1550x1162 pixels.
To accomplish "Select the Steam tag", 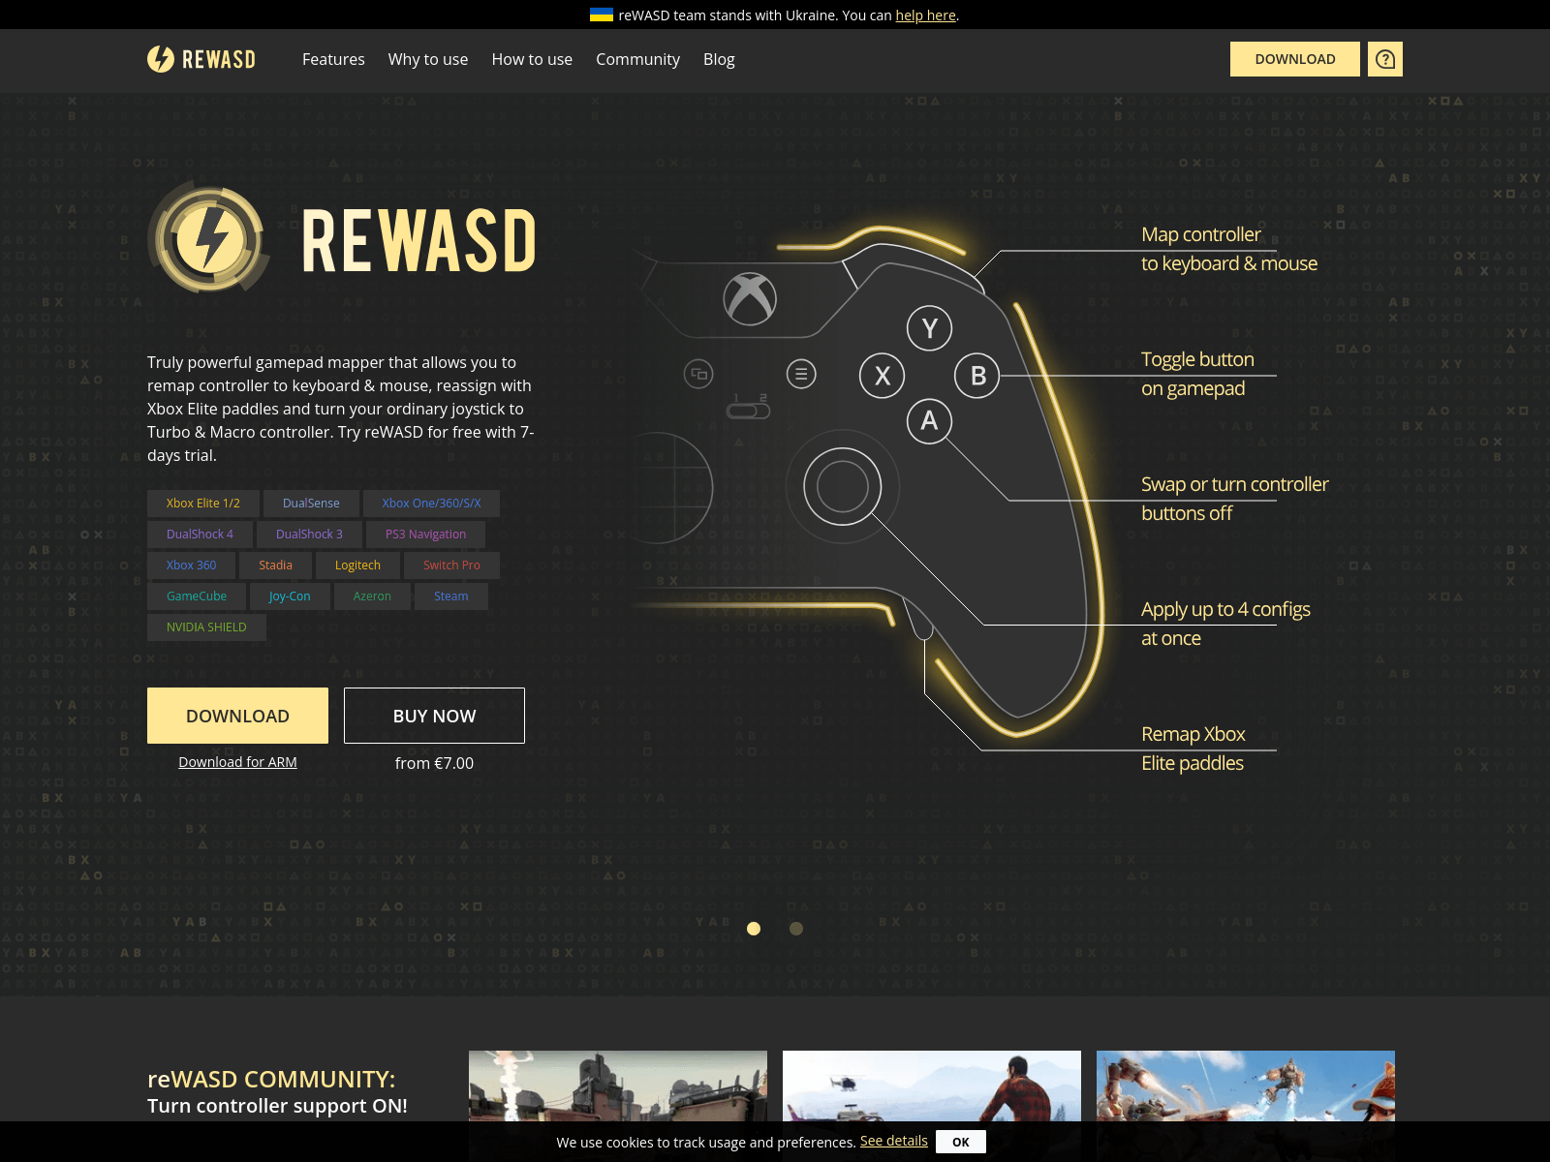I will (x=451, y=596).
